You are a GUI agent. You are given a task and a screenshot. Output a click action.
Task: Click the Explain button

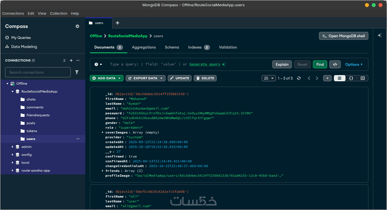pos(282,64)
